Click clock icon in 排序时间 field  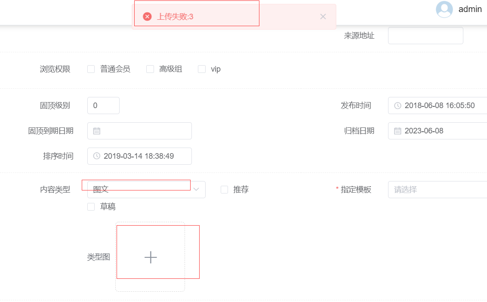(x=97, y=156)
